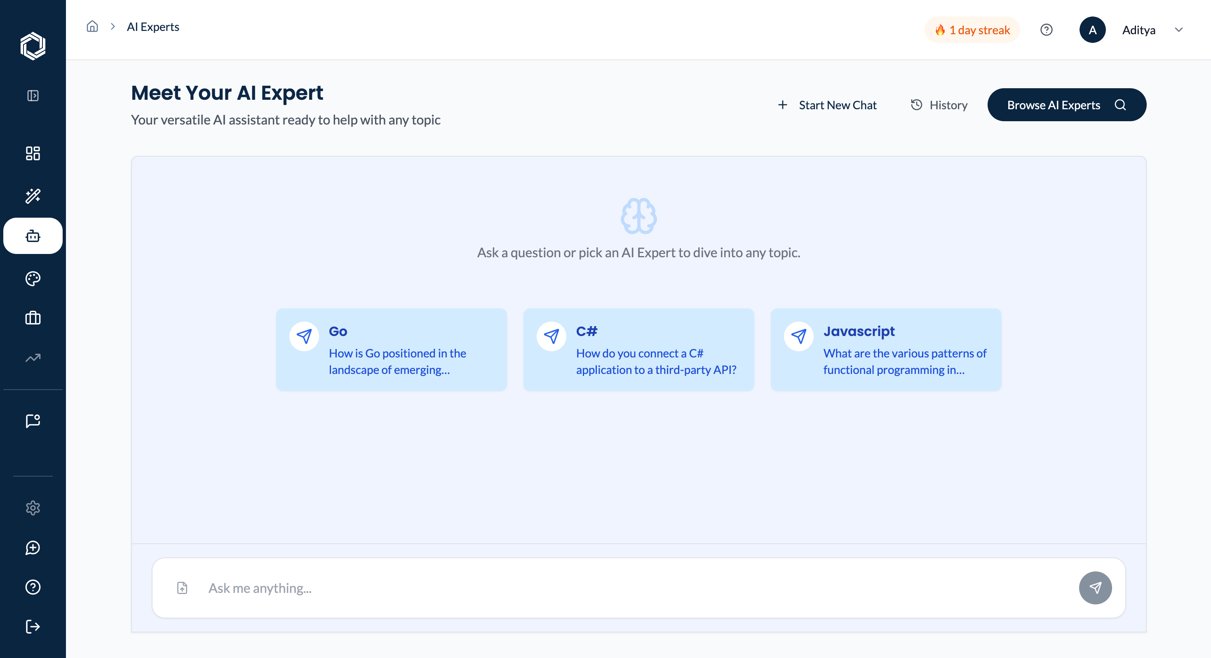Select the AI Experts breadcrumb item

[x=153, y=27]
